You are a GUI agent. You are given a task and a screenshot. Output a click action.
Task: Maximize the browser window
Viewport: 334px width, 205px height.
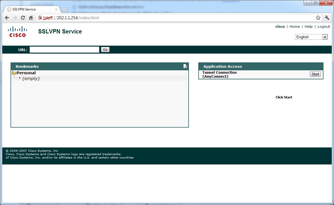316,3
